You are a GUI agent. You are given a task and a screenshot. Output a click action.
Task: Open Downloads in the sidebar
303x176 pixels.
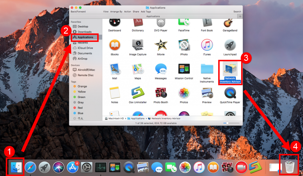(84, 32)
